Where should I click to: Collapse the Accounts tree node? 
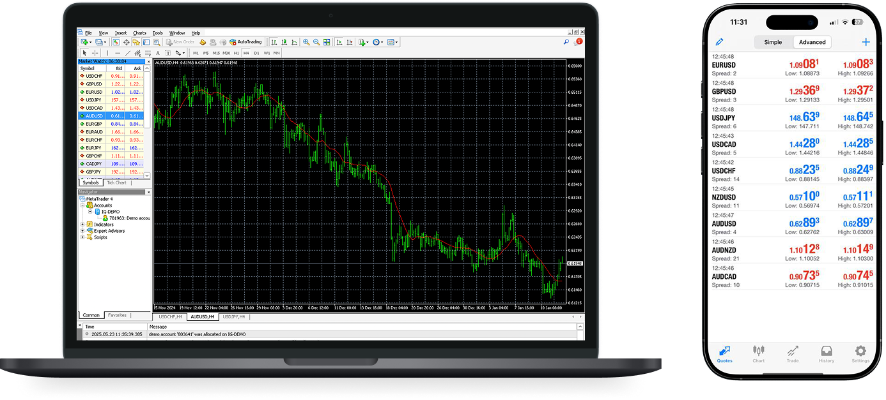coord(82,205)
